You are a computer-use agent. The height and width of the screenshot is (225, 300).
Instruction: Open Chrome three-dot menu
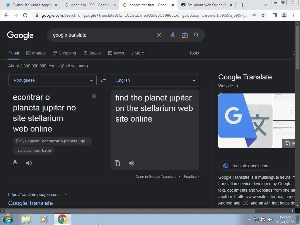click(x=294, y=15)
